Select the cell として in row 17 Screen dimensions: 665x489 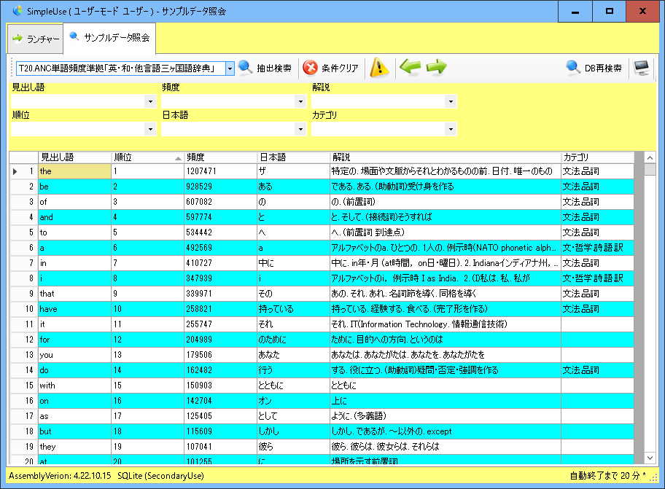293,415
